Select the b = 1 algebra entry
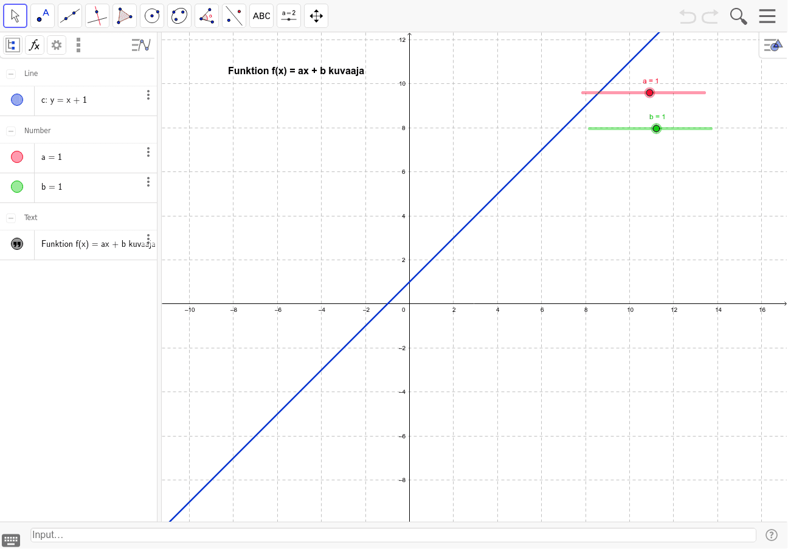 click(x=78, y=187)
